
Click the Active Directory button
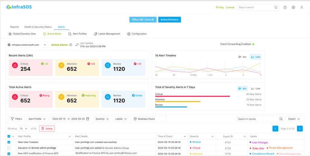[x=169, y=20]
